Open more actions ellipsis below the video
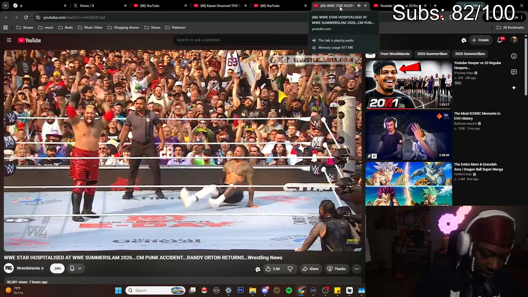This screenshot has height=297, width=528. coord(356,269)
